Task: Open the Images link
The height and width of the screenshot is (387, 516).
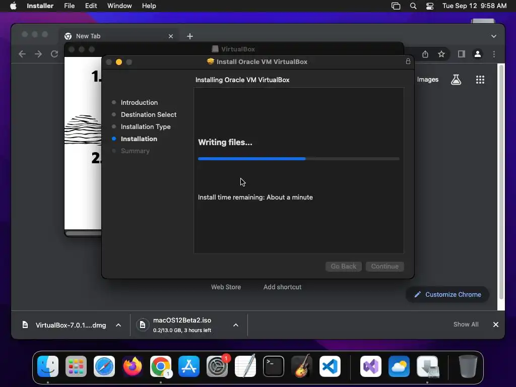Action: point(427,80)
